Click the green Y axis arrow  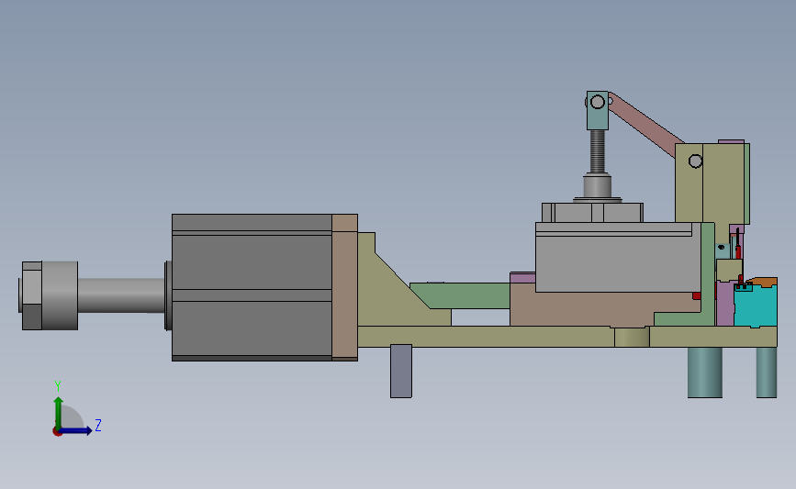[x=58, y=413]
